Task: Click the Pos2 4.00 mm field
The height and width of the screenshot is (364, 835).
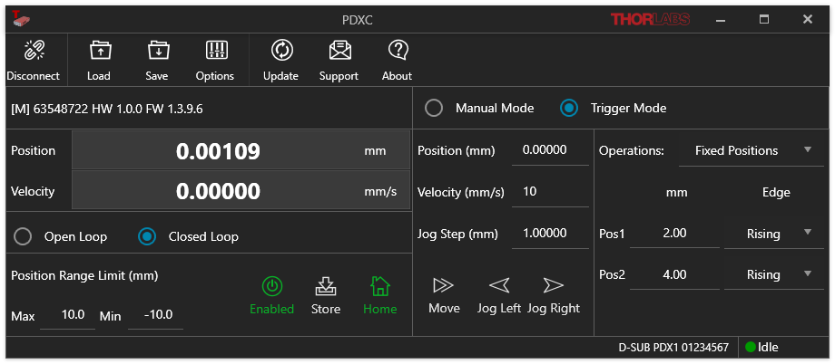Action: coord(674,274)
